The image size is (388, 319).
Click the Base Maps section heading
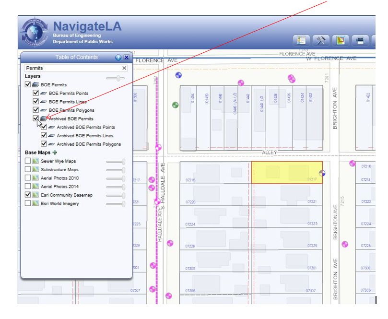click(x=37, y=153)
